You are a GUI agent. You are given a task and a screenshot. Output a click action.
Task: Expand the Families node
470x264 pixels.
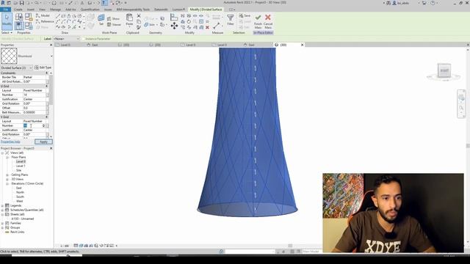tap(2, 223)
